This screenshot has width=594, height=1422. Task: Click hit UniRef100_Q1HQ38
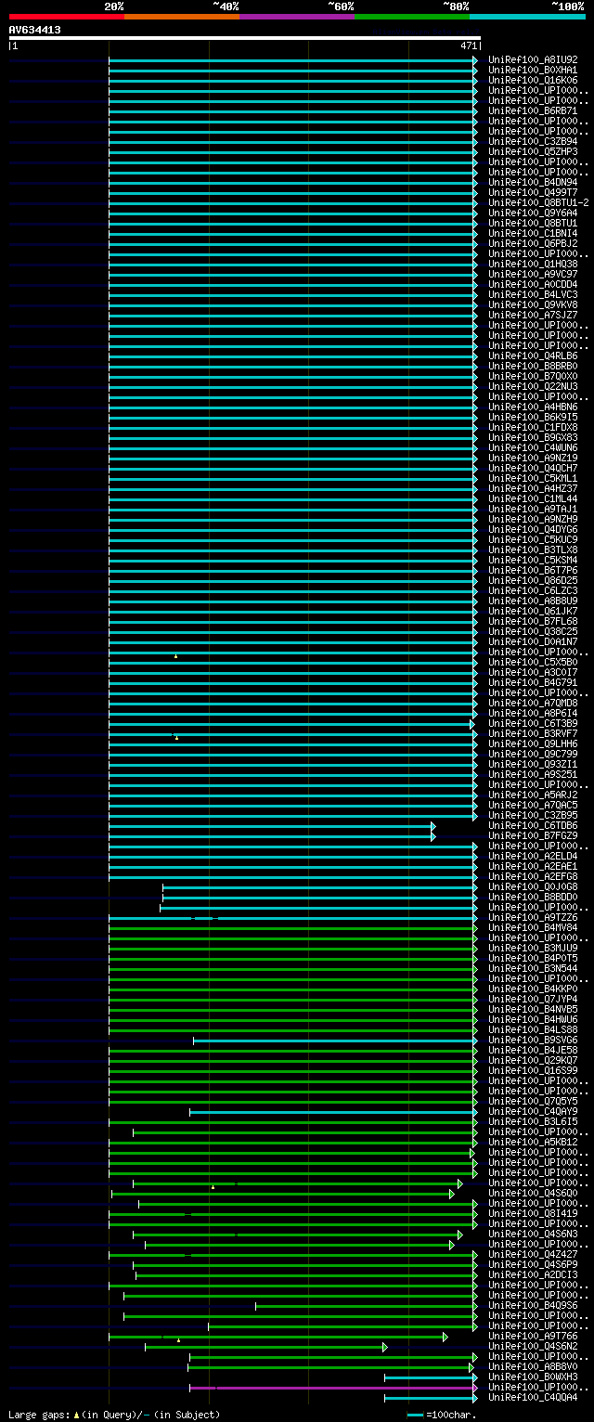pos(533,264)
